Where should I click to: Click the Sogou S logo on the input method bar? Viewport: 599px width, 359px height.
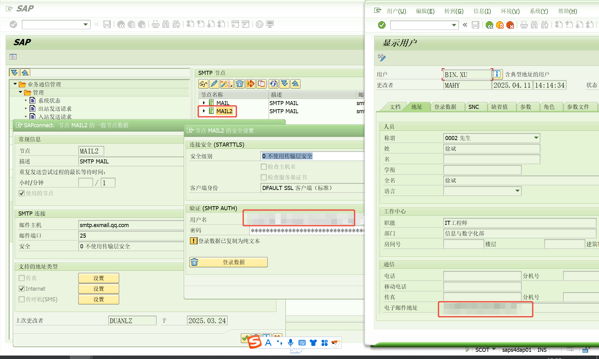[255, 342]
